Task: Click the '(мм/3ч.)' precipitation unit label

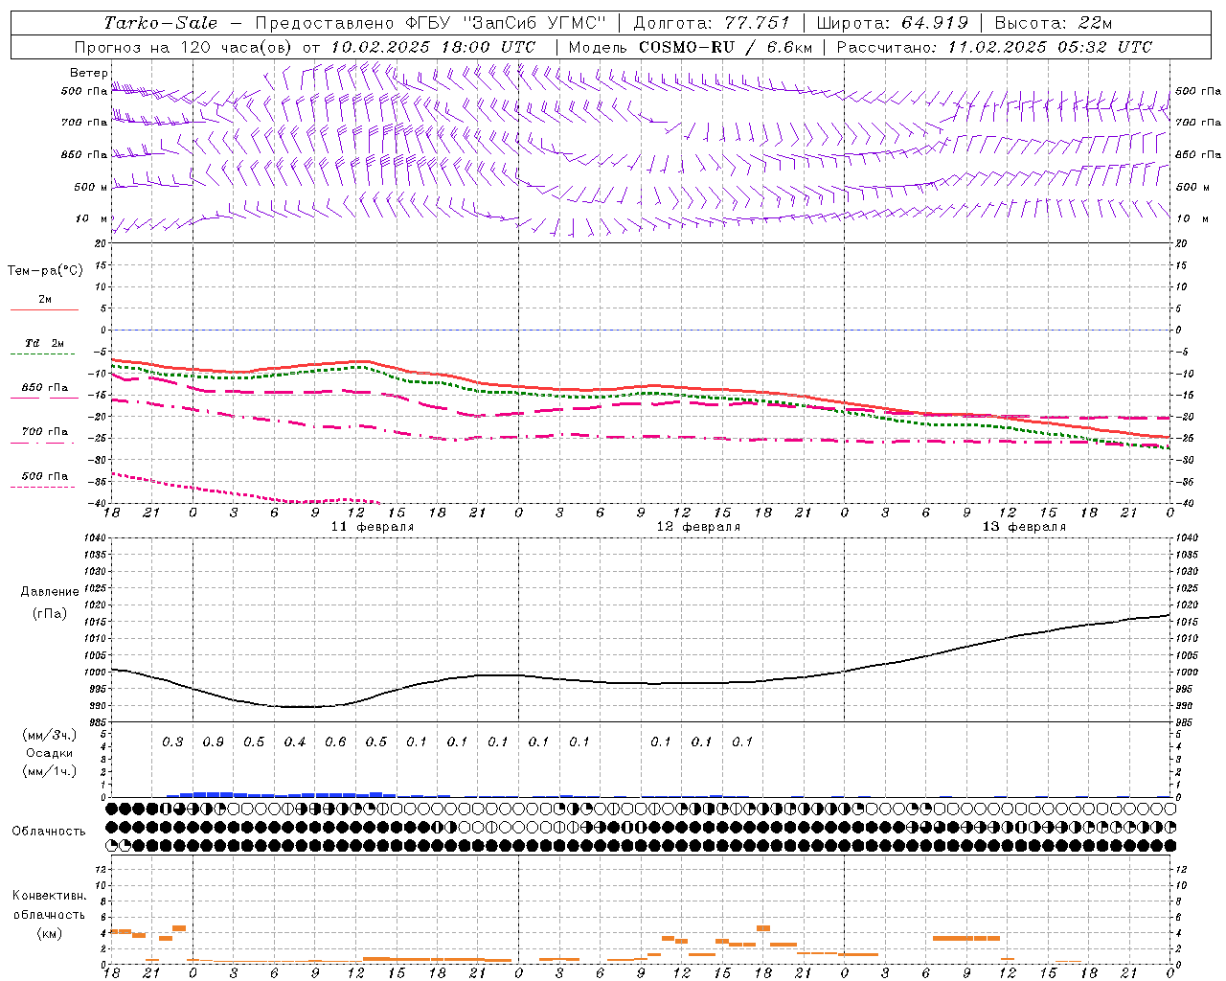Action: [49, 735]
